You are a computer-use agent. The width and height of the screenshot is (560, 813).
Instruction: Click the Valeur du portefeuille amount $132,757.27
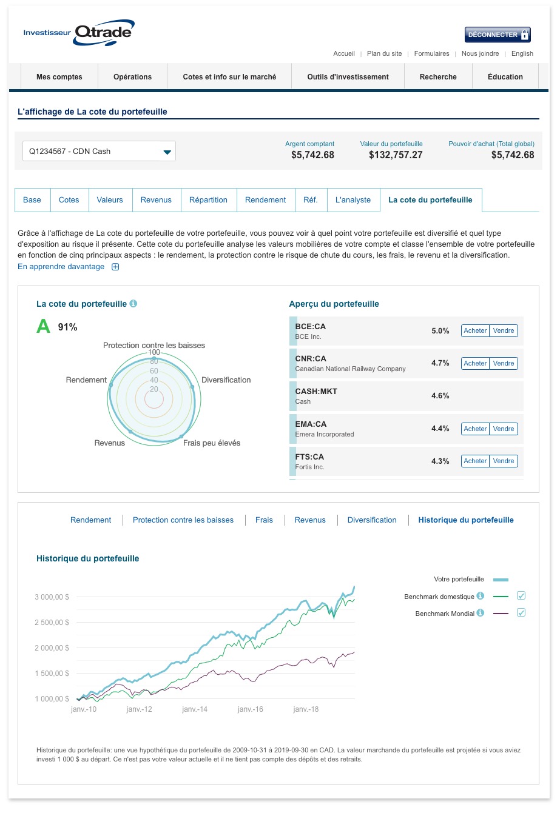tap(396, 155)
